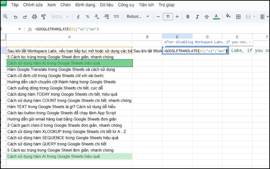Click the font size field showing 11

(x=168, y=17)
